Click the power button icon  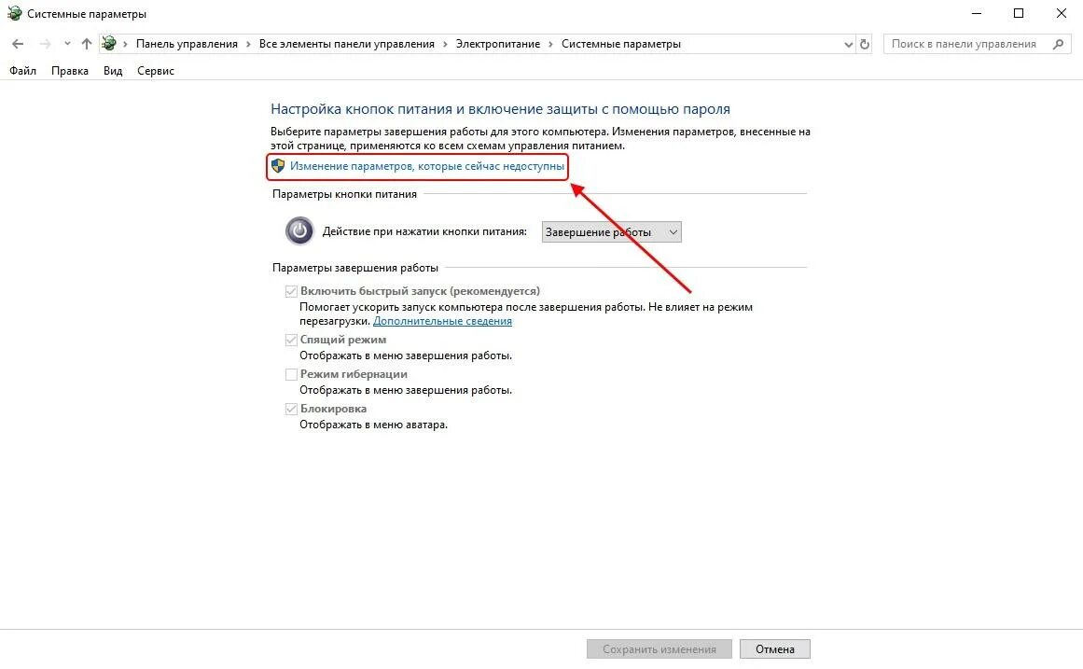tap(299, 231)
